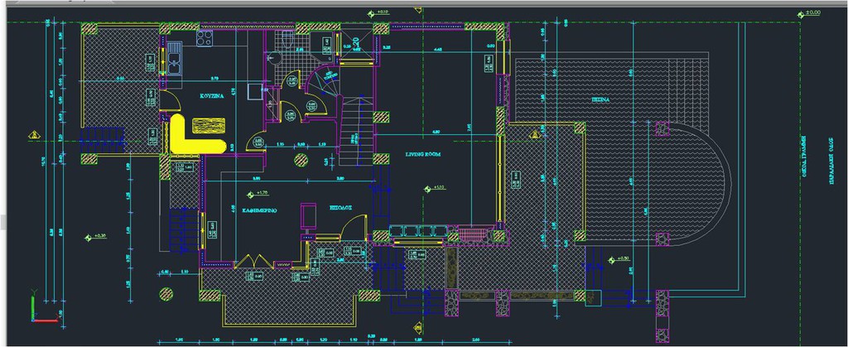Select the entrance door swing arc
This screenshot has height=347, width=848.
pyautogui.click(x=354, y=227)
